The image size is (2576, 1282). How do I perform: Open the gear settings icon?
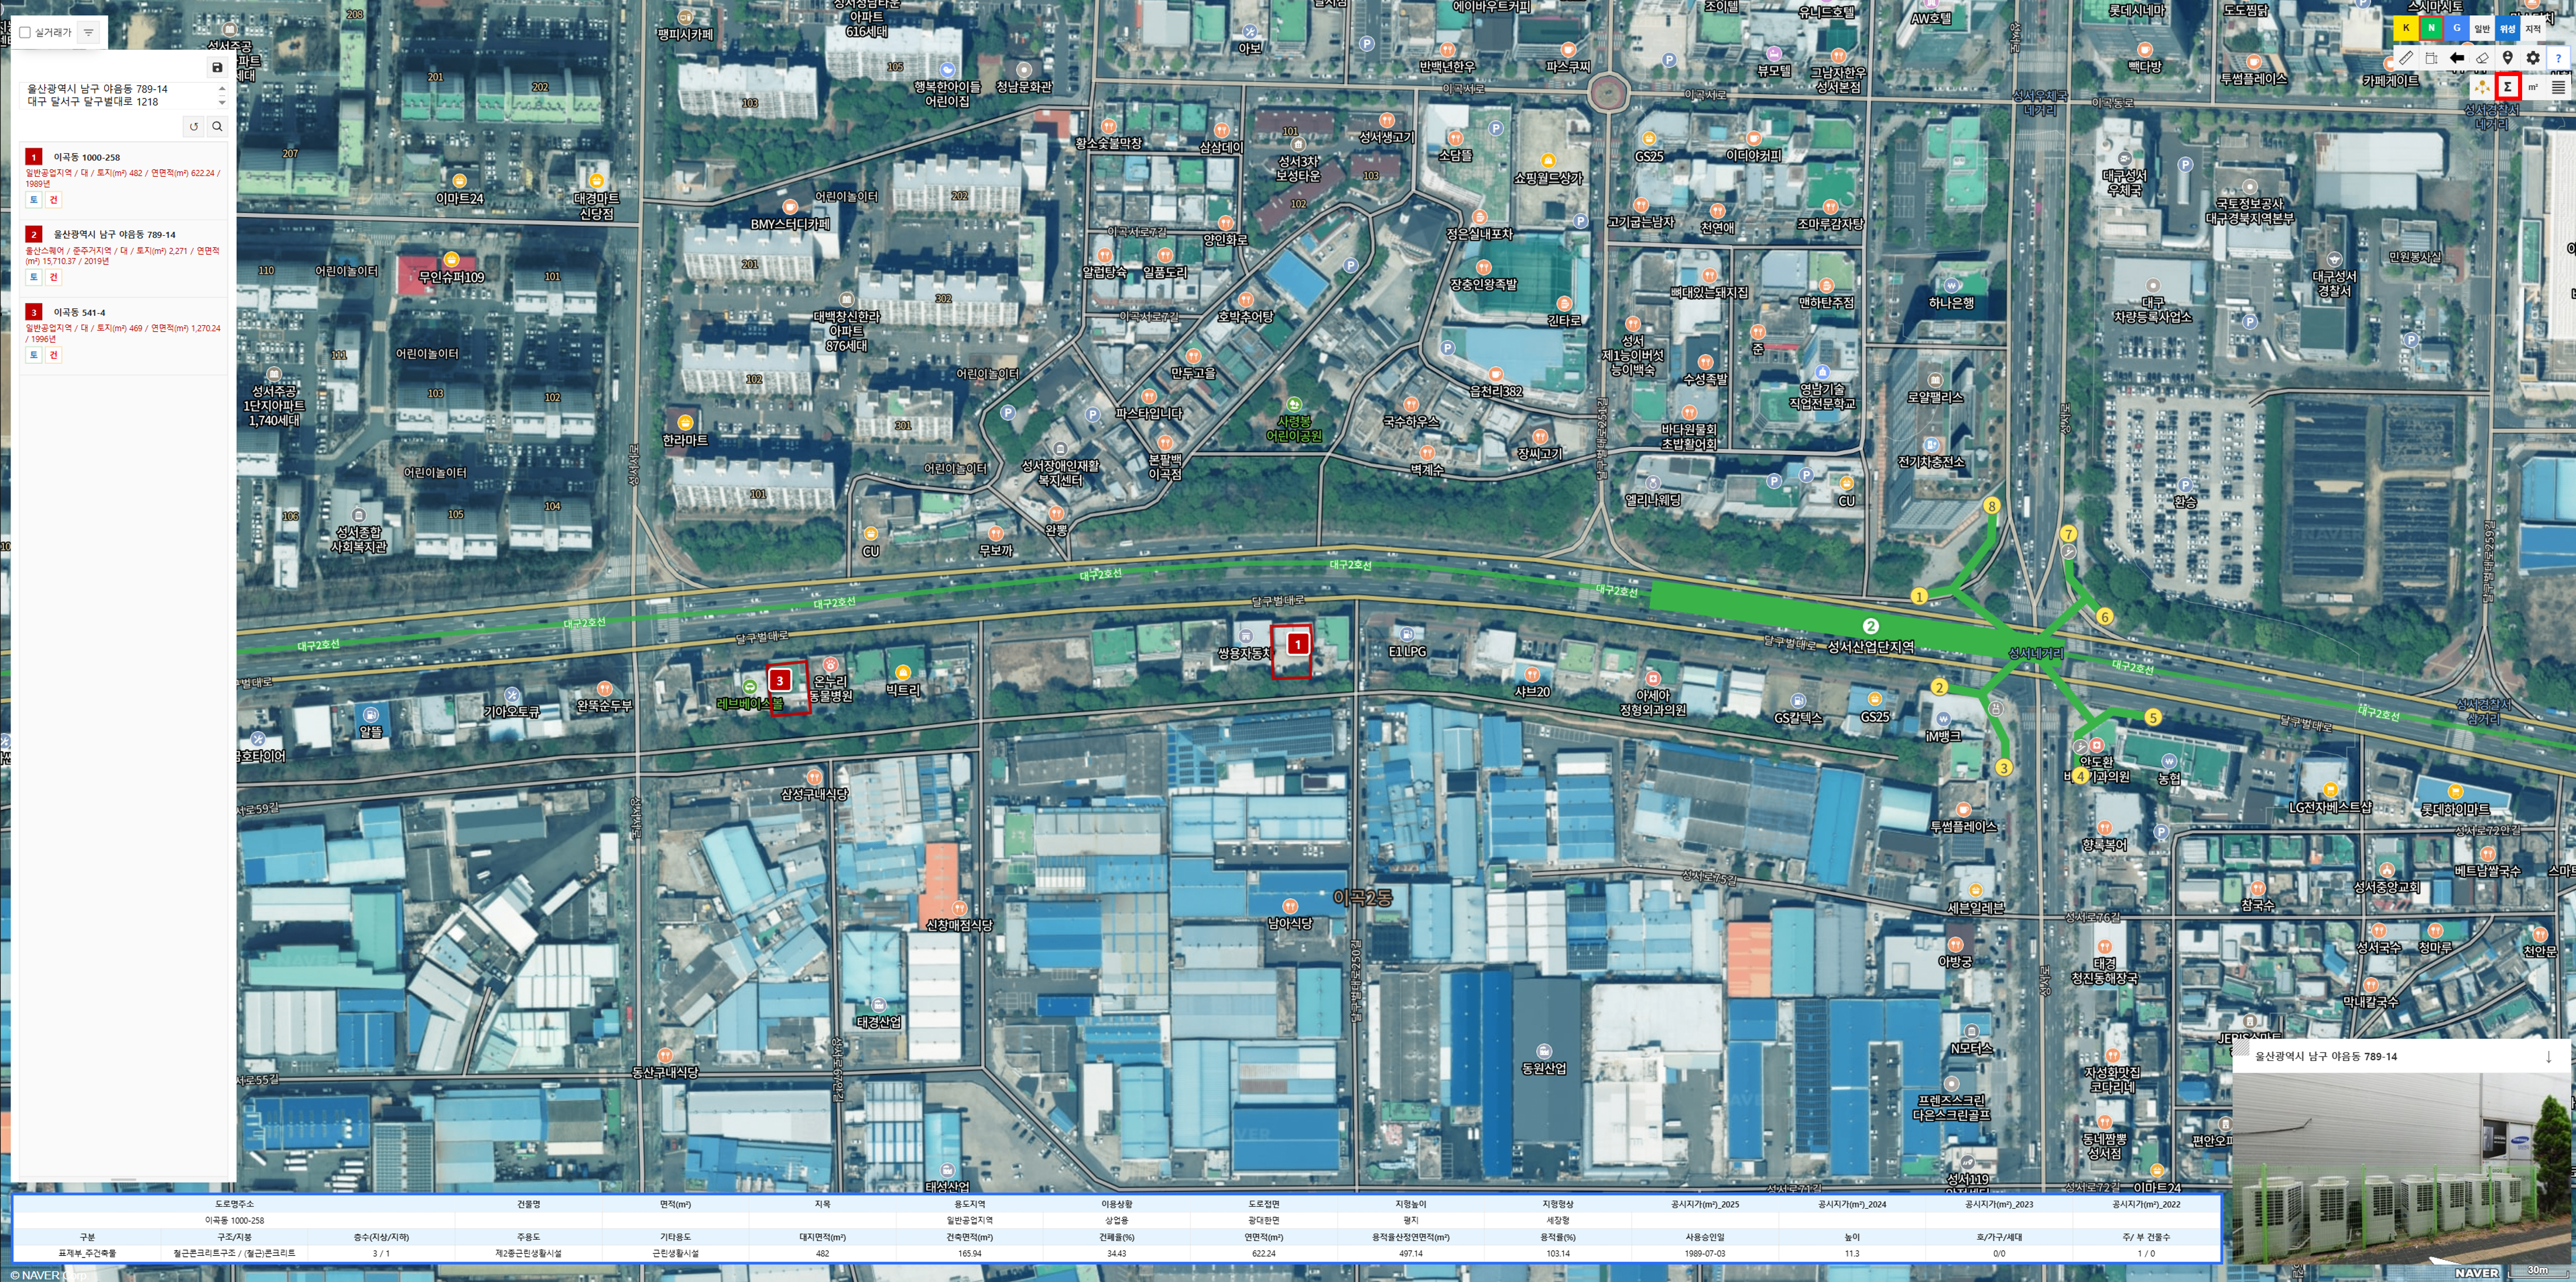pos(2533,58)
